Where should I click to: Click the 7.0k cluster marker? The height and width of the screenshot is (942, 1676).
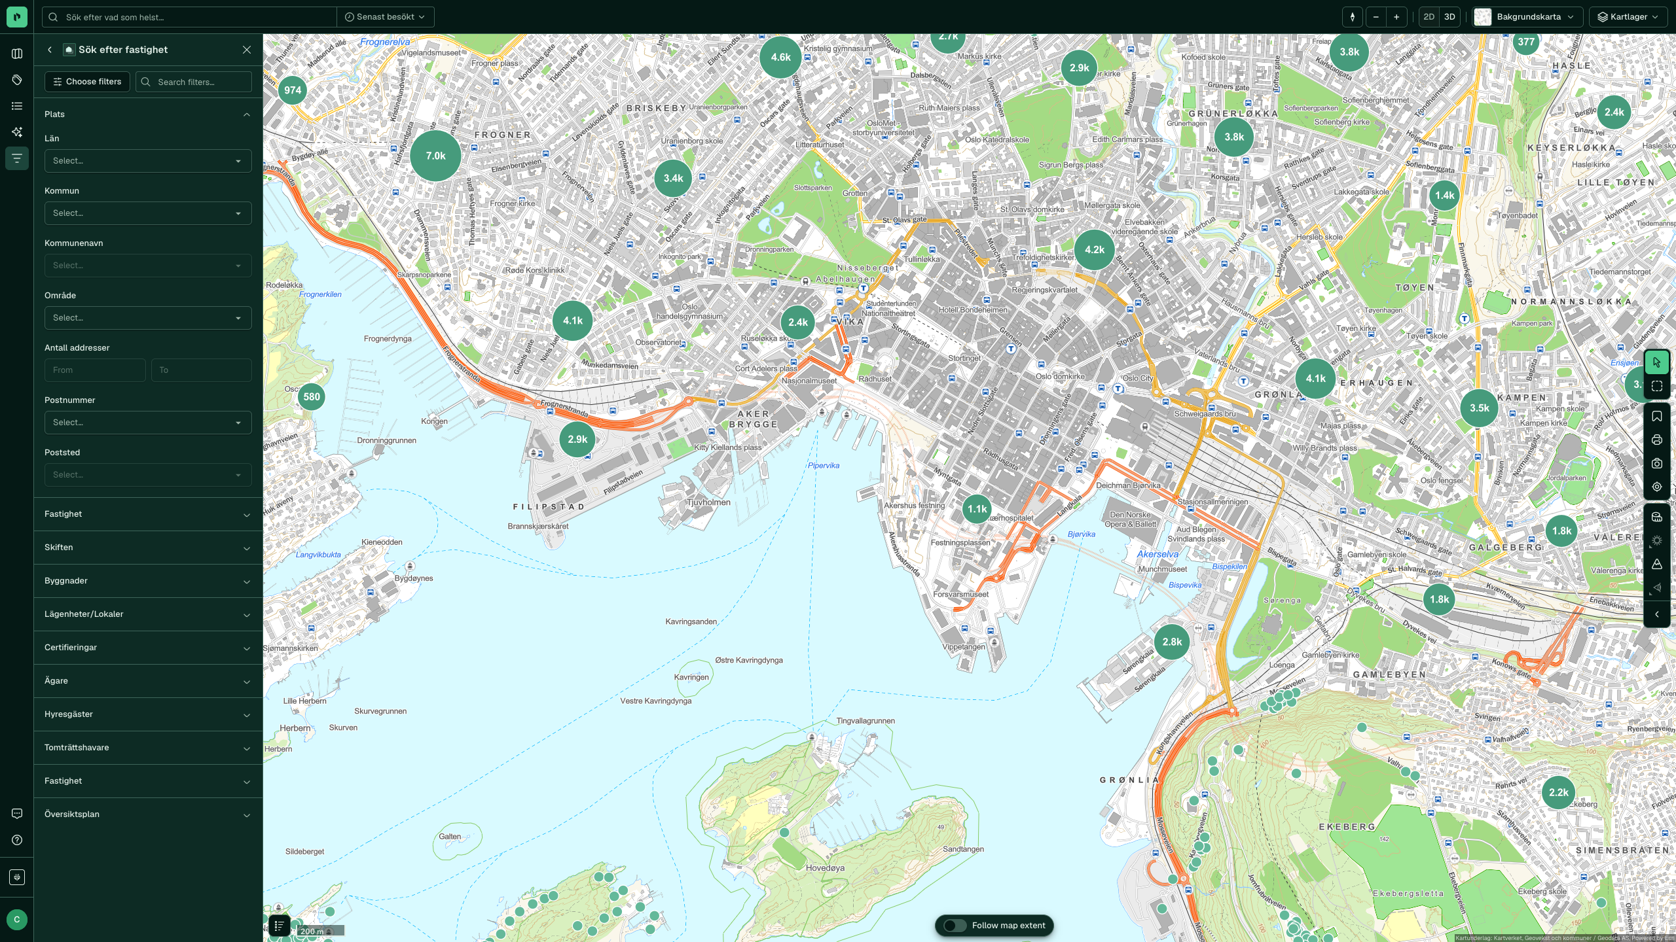(435, 156)
